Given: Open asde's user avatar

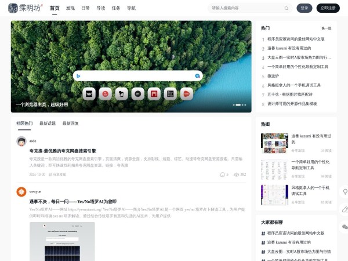Looking at the screenshot, I should 21,141.
